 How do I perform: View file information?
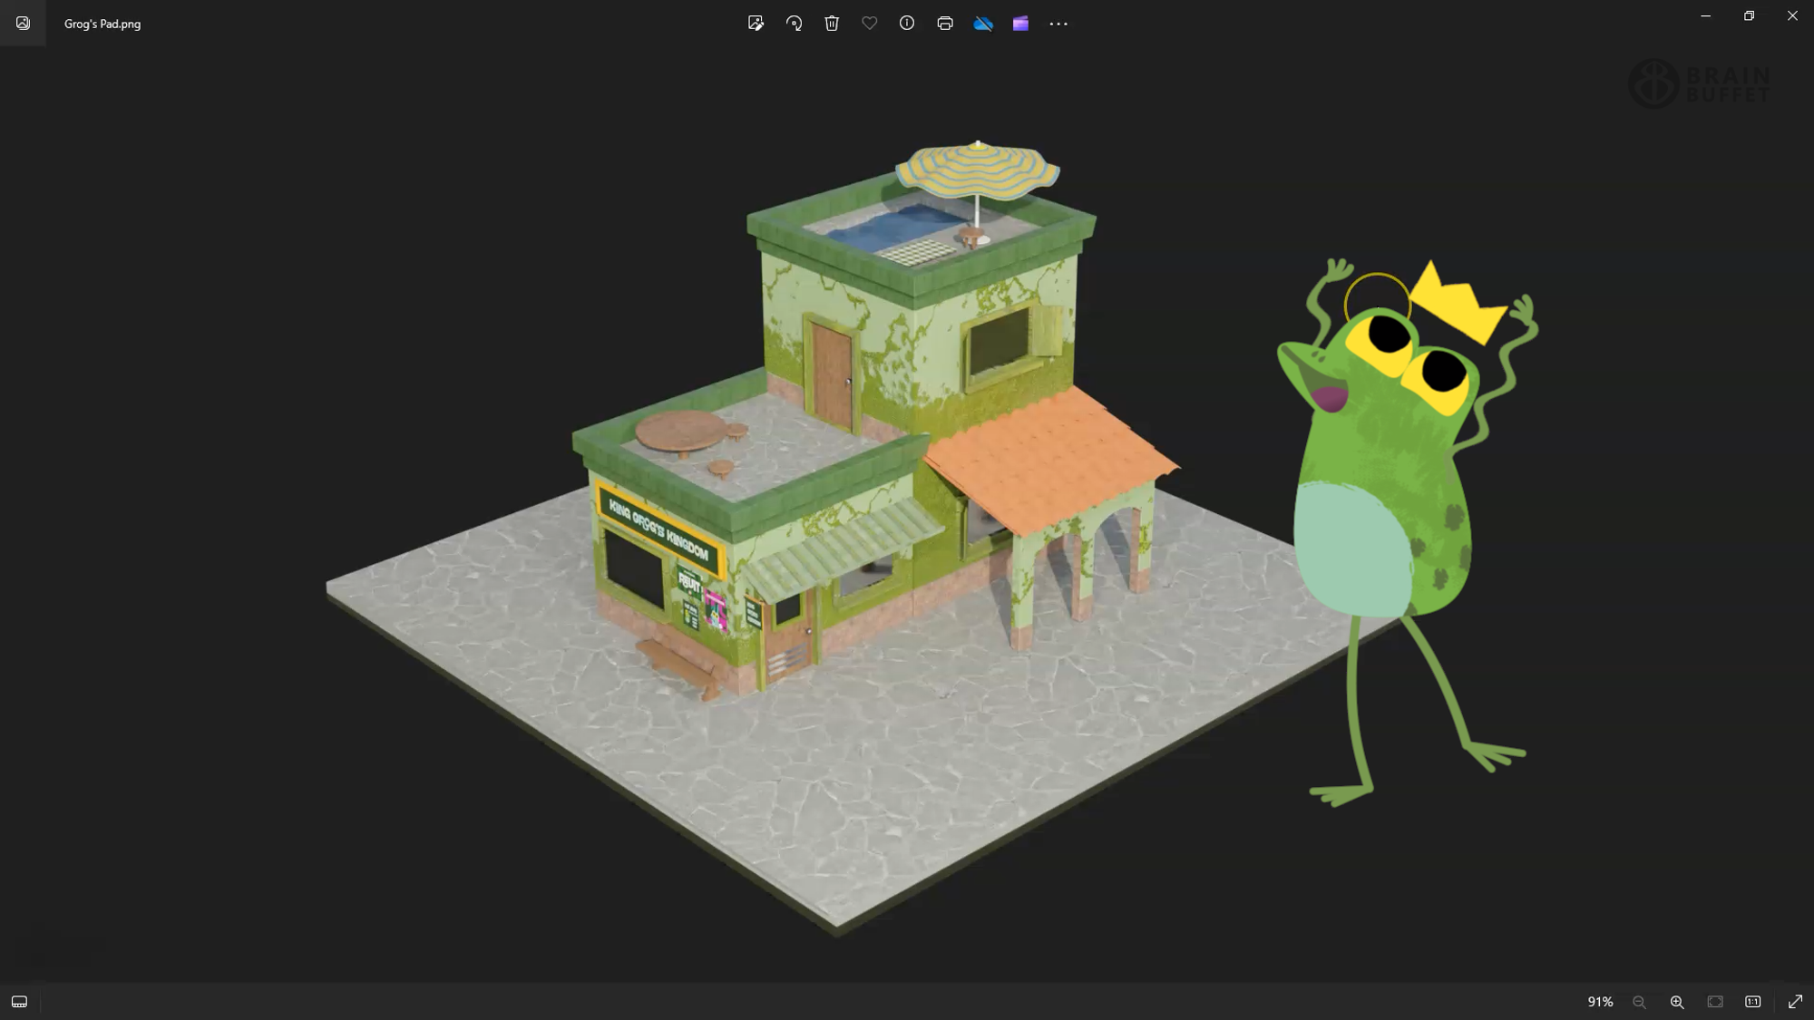[x=906, y=24]
